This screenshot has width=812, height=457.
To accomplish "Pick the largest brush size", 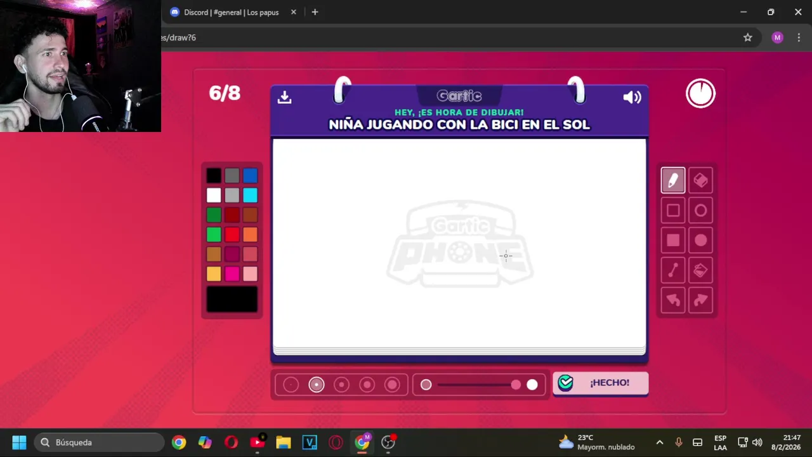I will point(392,385).
